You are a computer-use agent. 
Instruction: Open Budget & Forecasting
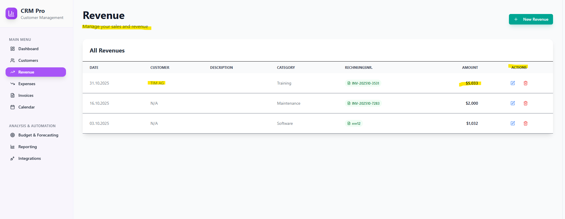point(36,135)
